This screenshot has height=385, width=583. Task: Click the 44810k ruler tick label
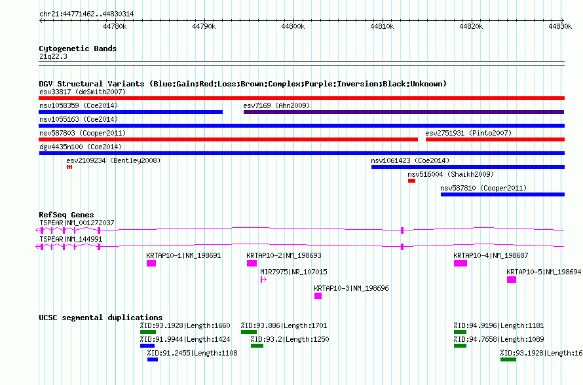pos(382,26)
